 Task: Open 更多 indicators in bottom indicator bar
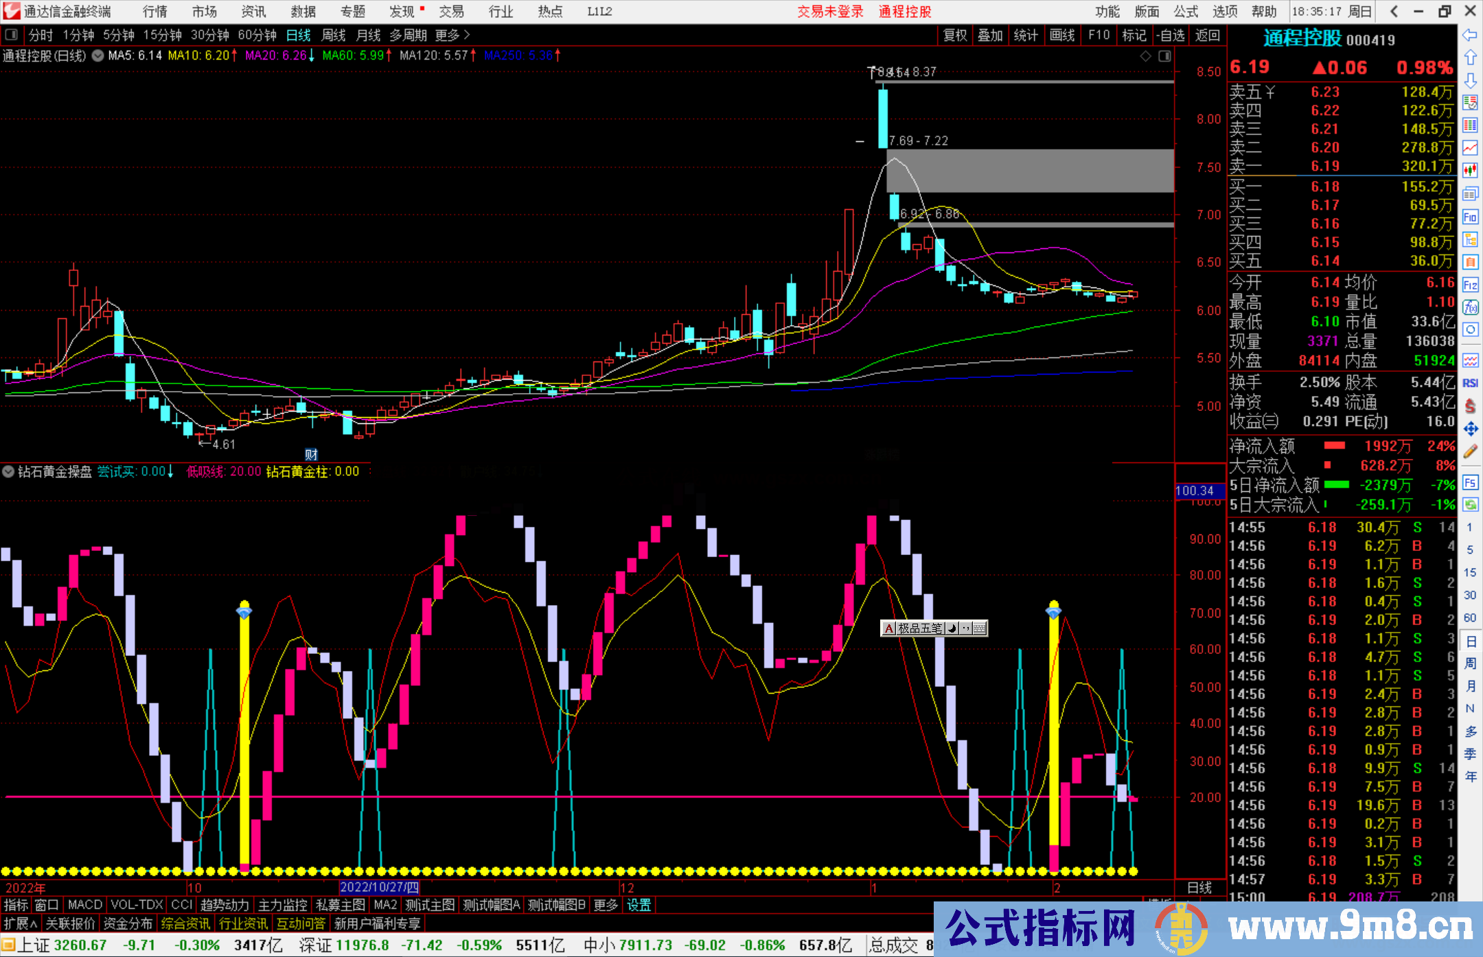coord(606,905)
